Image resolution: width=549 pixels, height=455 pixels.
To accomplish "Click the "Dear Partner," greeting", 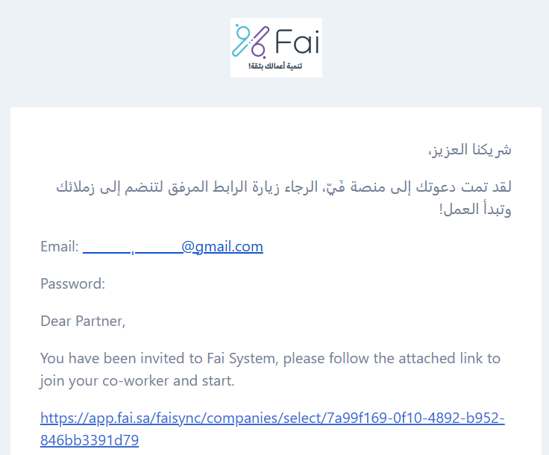I will coord(83,321).
